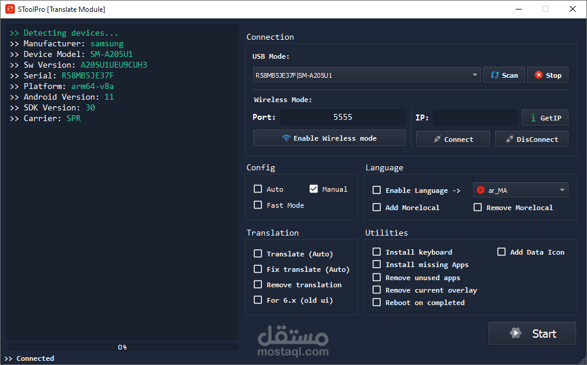The image size is (587, 365).
Task: Check Remove unused apps option
Action: (377, 277)
